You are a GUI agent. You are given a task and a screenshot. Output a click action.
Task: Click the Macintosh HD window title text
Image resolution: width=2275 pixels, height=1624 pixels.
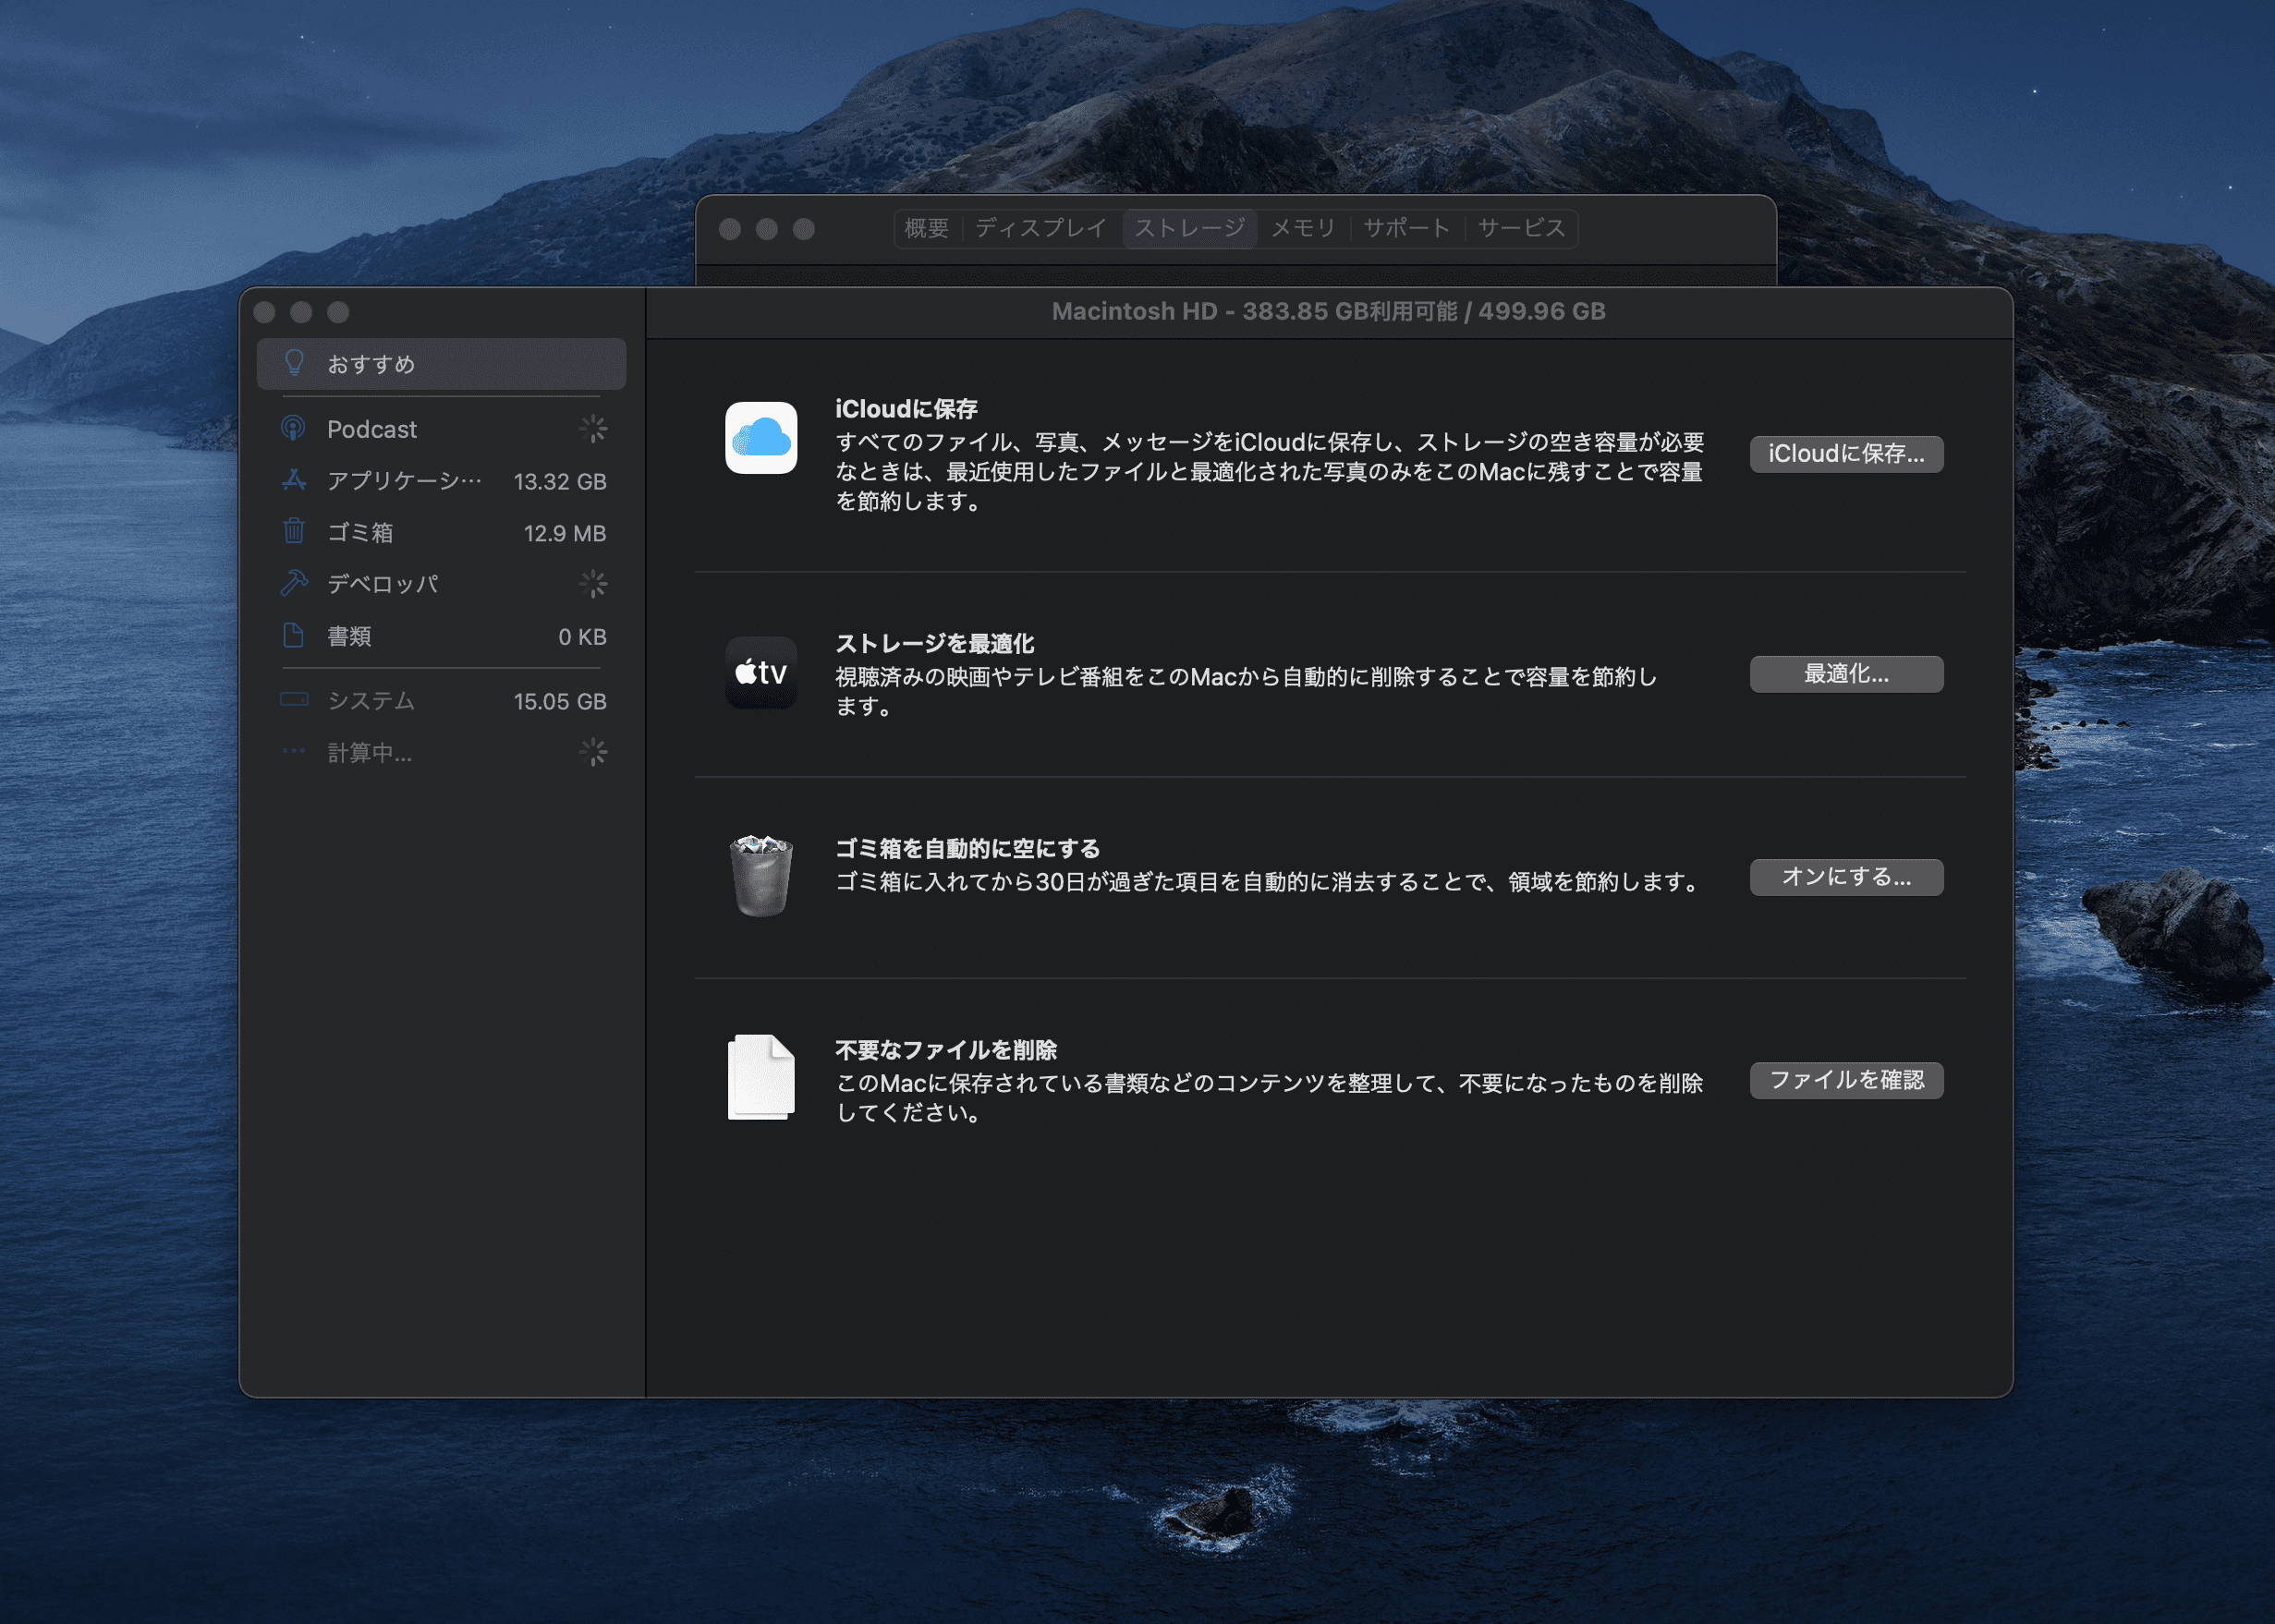point(1328,312)
